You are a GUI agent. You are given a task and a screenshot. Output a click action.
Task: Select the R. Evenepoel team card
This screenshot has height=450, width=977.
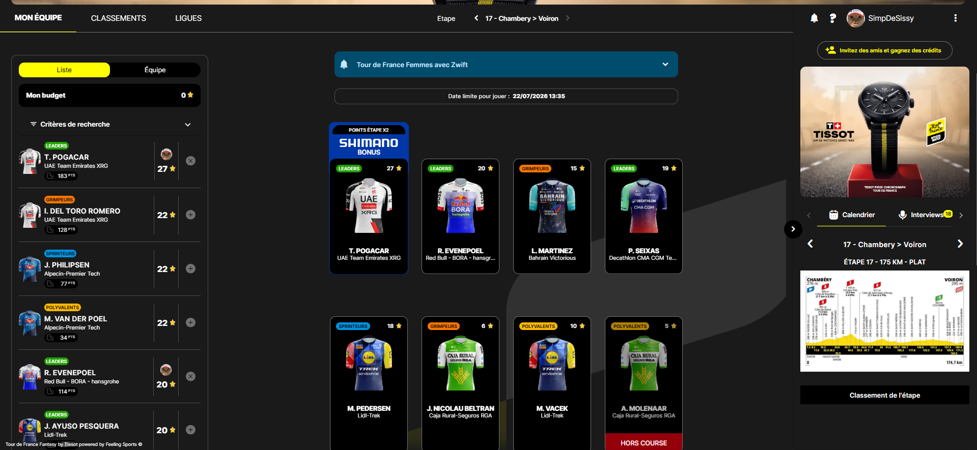click(460, 217)
